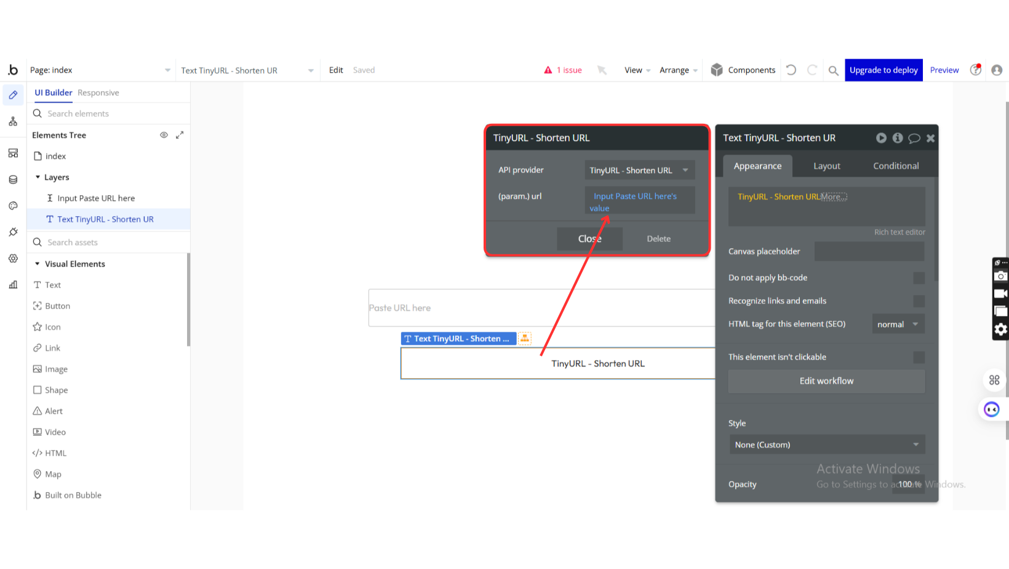Click the Search elements field
This screenshot has height=569, width=1009.
pyautogui.click(x=108, y=113)
